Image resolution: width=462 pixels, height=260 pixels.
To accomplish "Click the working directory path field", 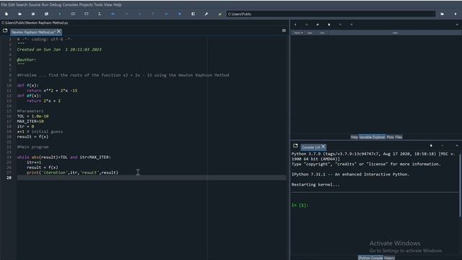I will [331, 14].
